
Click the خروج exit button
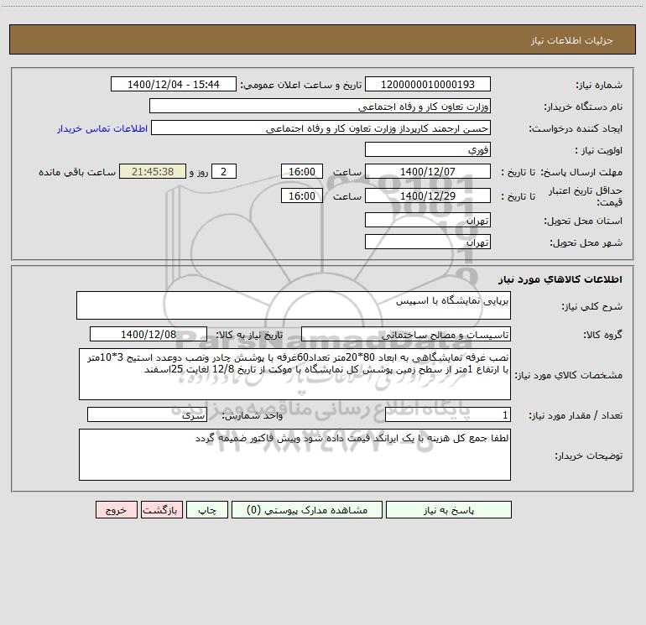point(116,510)
